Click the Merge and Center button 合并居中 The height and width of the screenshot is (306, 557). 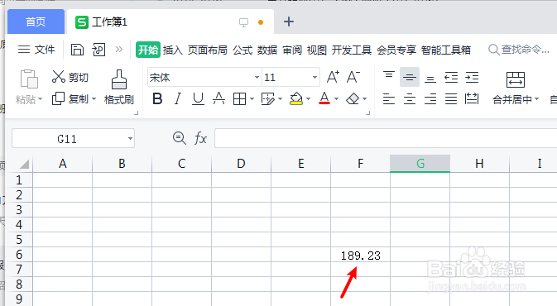(515, 88)
